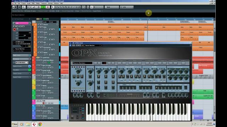This screenshot has width=227, height=127.
Task: Open the preset selector in the plugin window header
Action: [x=92, y=46]
